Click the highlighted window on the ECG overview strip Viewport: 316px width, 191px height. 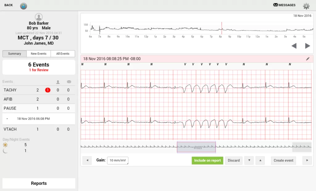coord(196,147)
